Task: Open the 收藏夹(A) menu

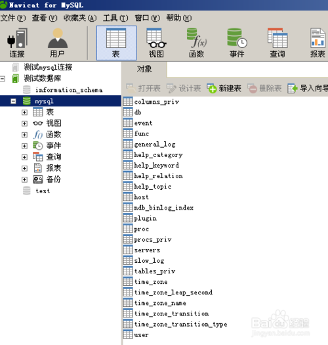Action: (x=80, y=18)
